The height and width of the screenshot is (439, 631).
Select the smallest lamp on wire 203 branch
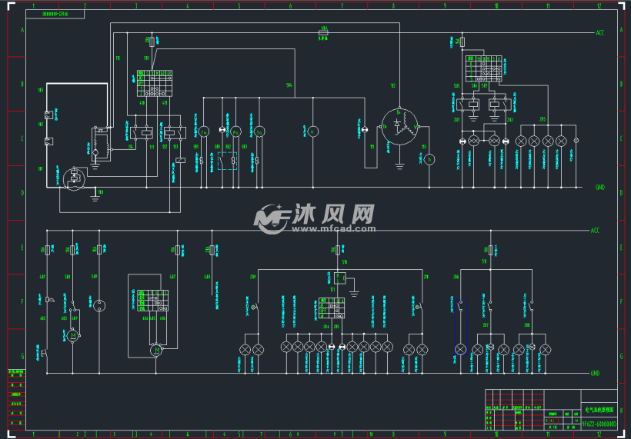point(576,141)
